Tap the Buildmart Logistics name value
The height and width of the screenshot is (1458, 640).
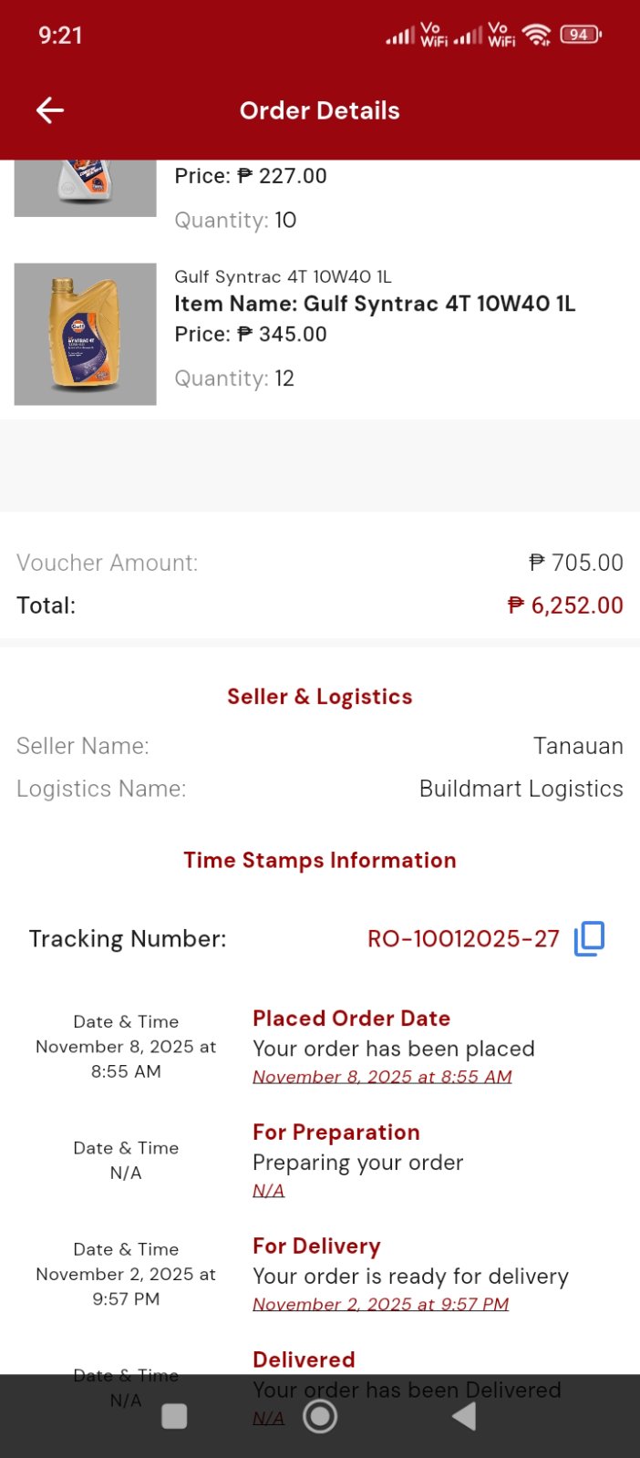(521, 789)
